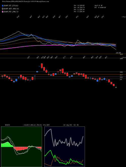Click the 'MACD:' panel label
Image resolution: width=126 pixels, height=167 pixels.
(8, 125)
